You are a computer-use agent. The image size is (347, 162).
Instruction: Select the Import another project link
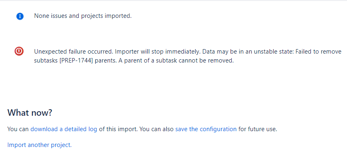pyautogui.click(x=39, y=145)
